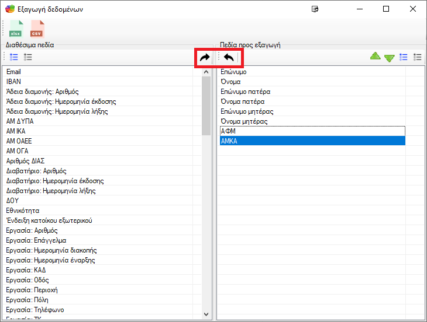Select Επώνυμο in the export fields list
Screen dimensions: 427x322
[x=233, y=72]
